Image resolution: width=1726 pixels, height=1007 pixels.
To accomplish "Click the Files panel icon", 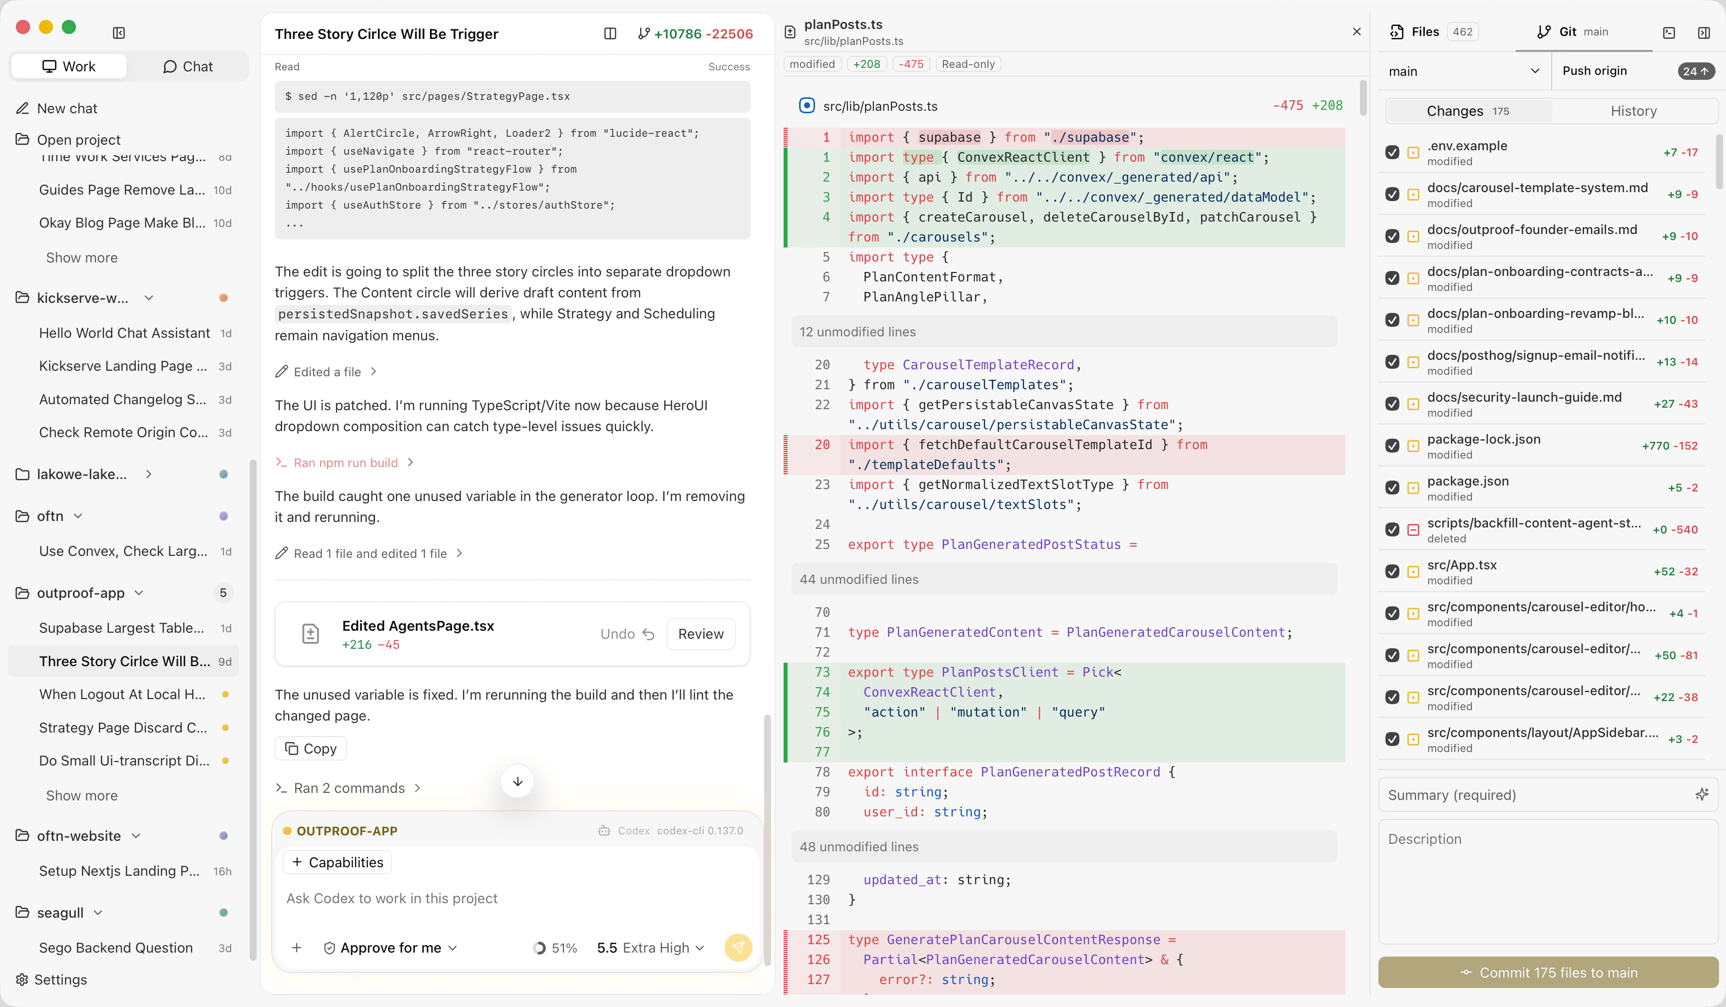I will (x=1396, y=31).
